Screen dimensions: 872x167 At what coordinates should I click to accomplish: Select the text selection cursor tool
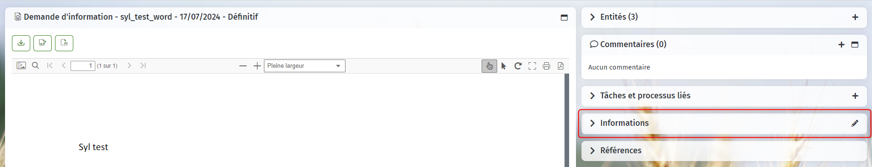click(x=504, y=66)
